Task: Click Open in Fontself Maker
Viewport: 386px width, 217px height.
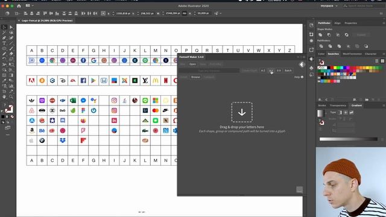Action: [x=192, y=64]
